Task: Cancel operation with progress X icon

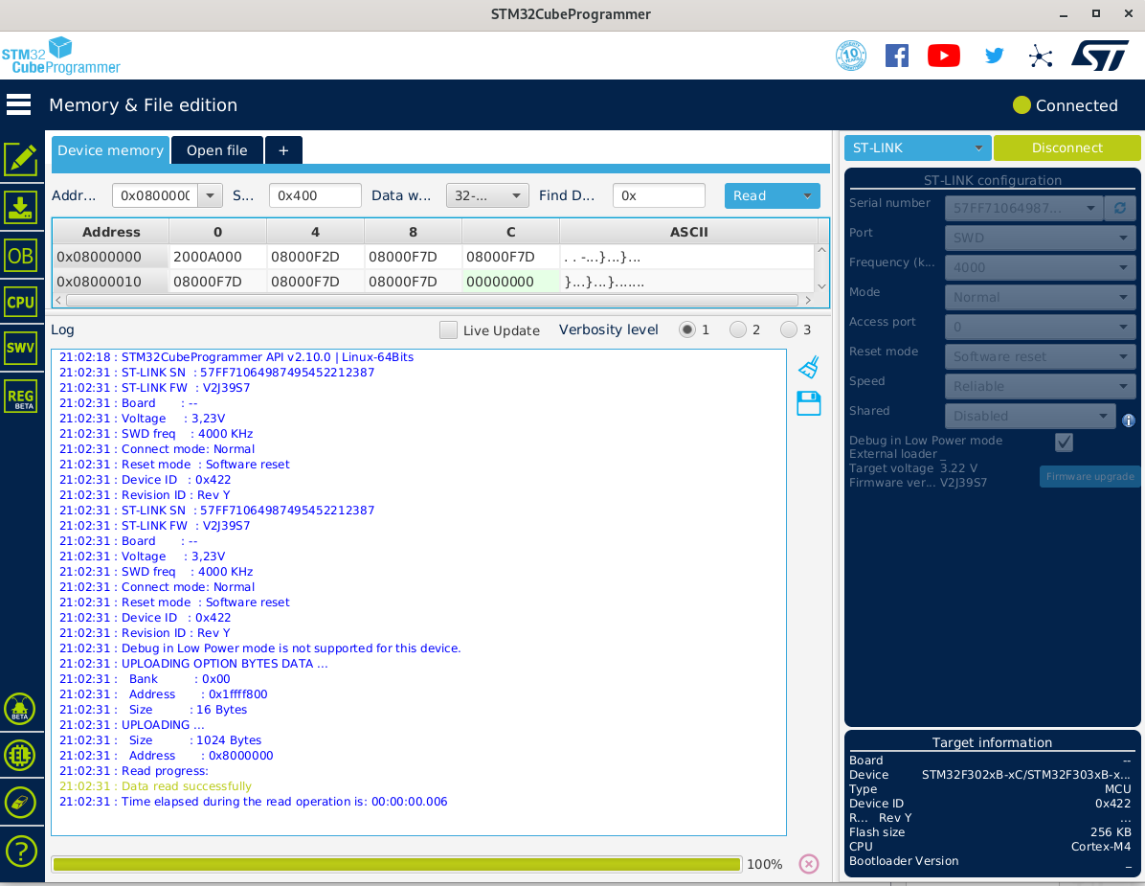Action: (808, 864)
